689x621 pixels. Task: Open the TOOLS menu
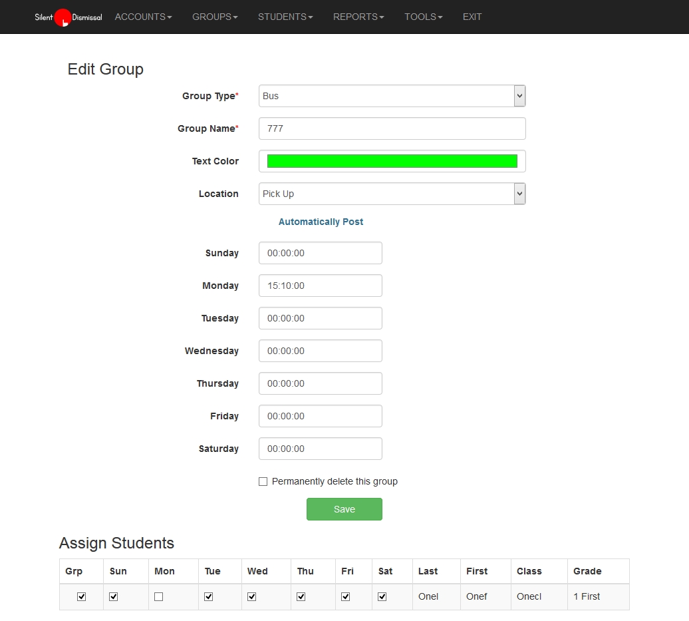pyautogui.click(x=423, y=17)
